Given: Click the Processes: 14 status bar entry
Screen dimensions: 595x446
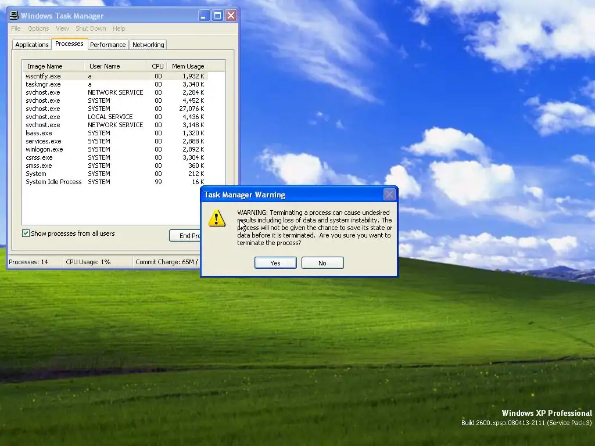Looking at the screenshot, I should coord(35,262).
